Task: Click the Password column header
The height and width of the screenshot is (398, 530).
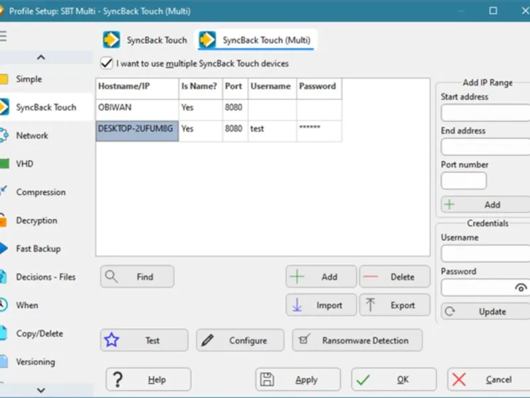Action: (x=319, y=89)
